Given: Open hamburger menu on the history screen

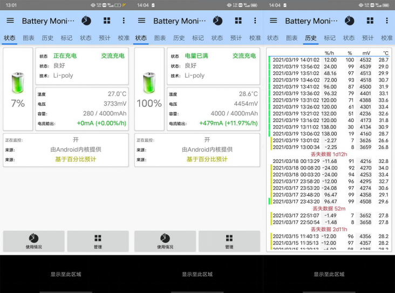Looking at the screenshot, I should (x=273, y=21).
